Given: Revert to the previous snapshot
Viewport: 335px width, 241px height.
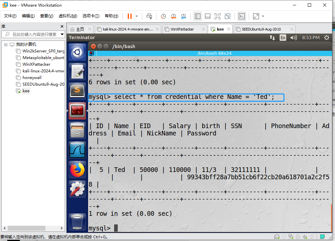Looking at the screenshot, I should coord(173,16).
